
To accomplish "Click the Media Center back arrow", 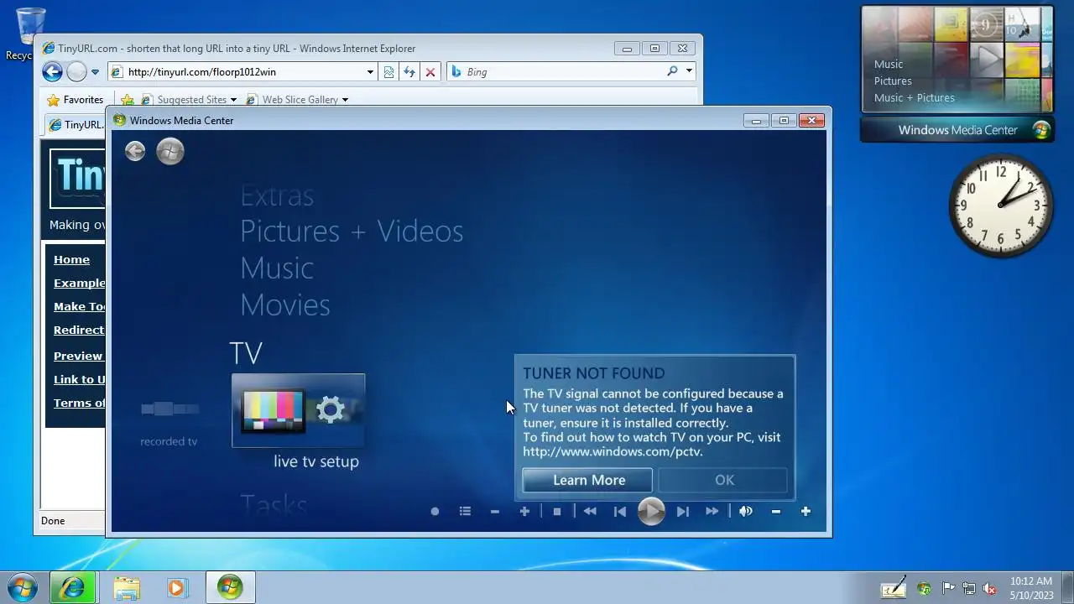I will (x=135, y=151).
